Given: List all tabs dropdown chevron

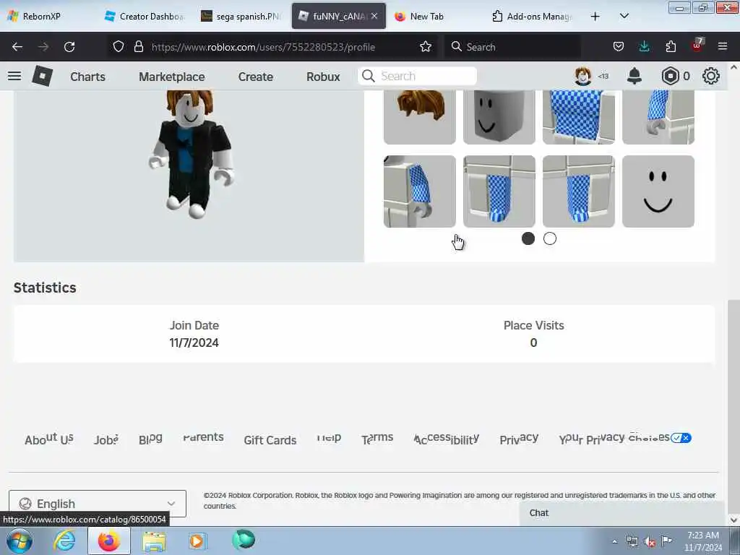Looking at the screenshot, I should tap(624, 16).
